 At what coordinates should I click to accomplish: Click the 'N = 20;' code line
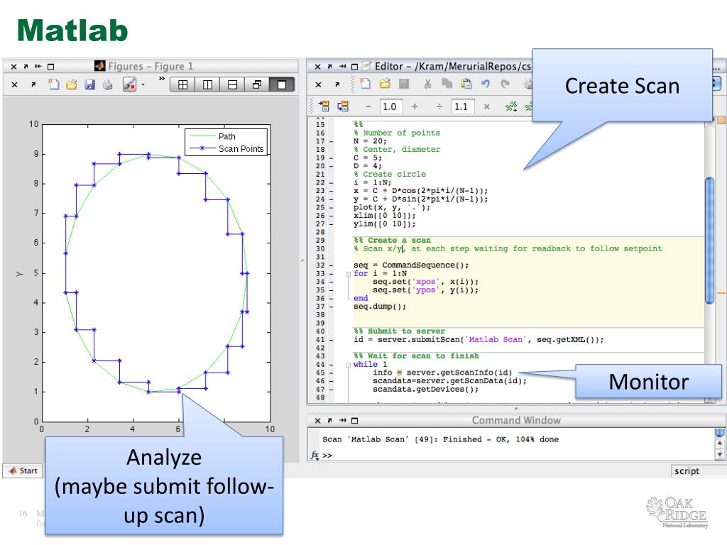[369, 141]
